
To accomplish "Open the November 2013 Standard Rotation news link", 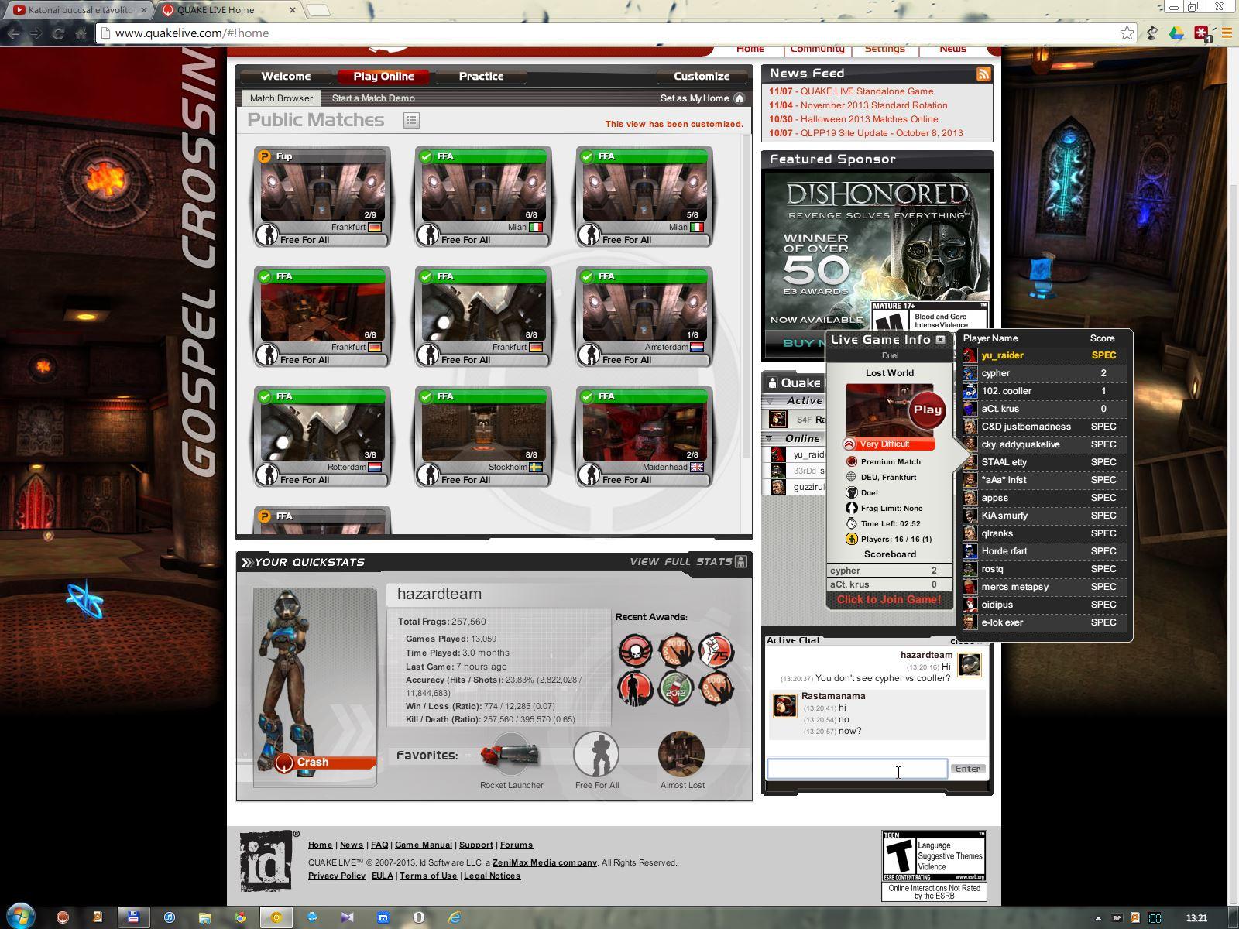I will pyautogui.click(x=873, y=105).
